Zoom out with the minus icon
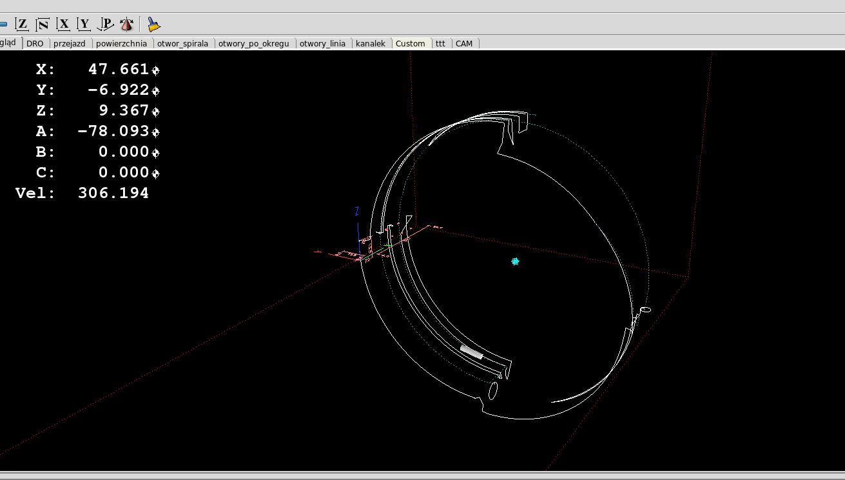 pos(3,25)
